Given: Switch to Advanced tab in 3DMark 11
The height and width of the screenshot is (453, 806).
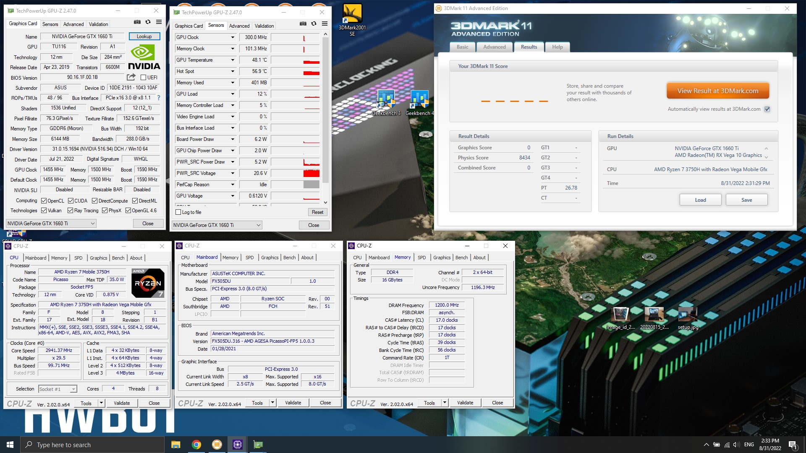Looking at the screenshot, I should (494, 47).
